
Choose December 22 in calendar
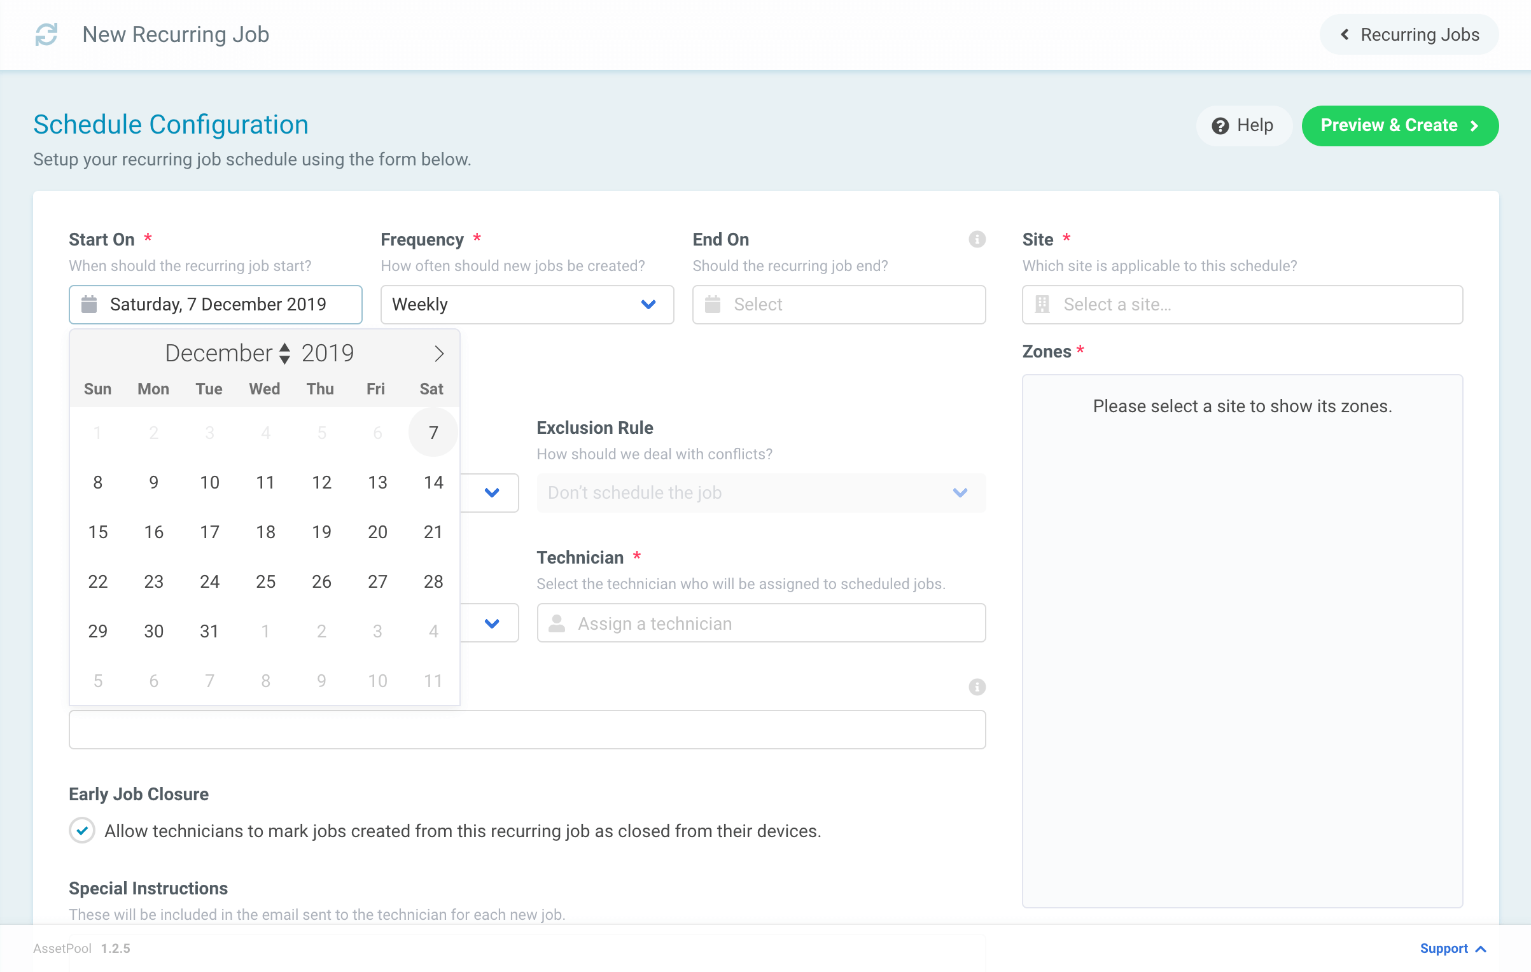click(x=98, y=581)
